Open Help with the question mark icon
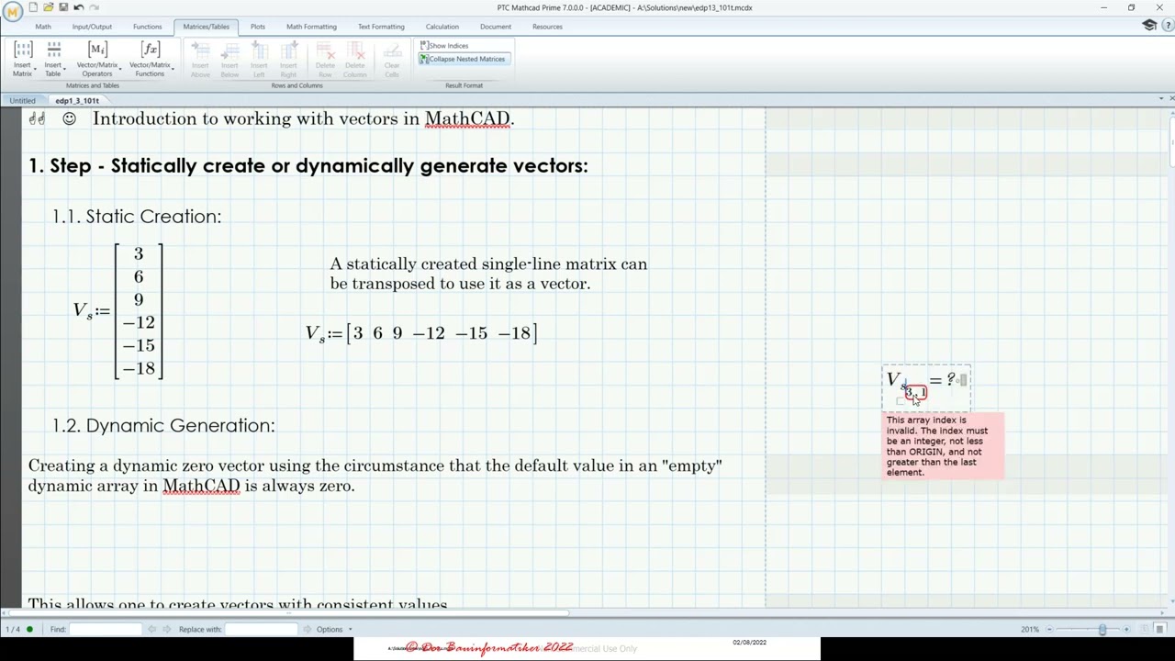Screen dimensions: 1175x661 pyautogui.click(x=1169, y=26)
